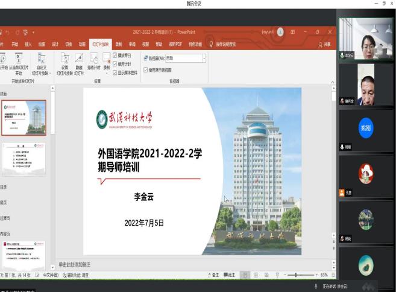The width and height of the screenshot is (396, 292).
Task: Click the Redo icon in quick access toolbar
Action: click(17, 33)
